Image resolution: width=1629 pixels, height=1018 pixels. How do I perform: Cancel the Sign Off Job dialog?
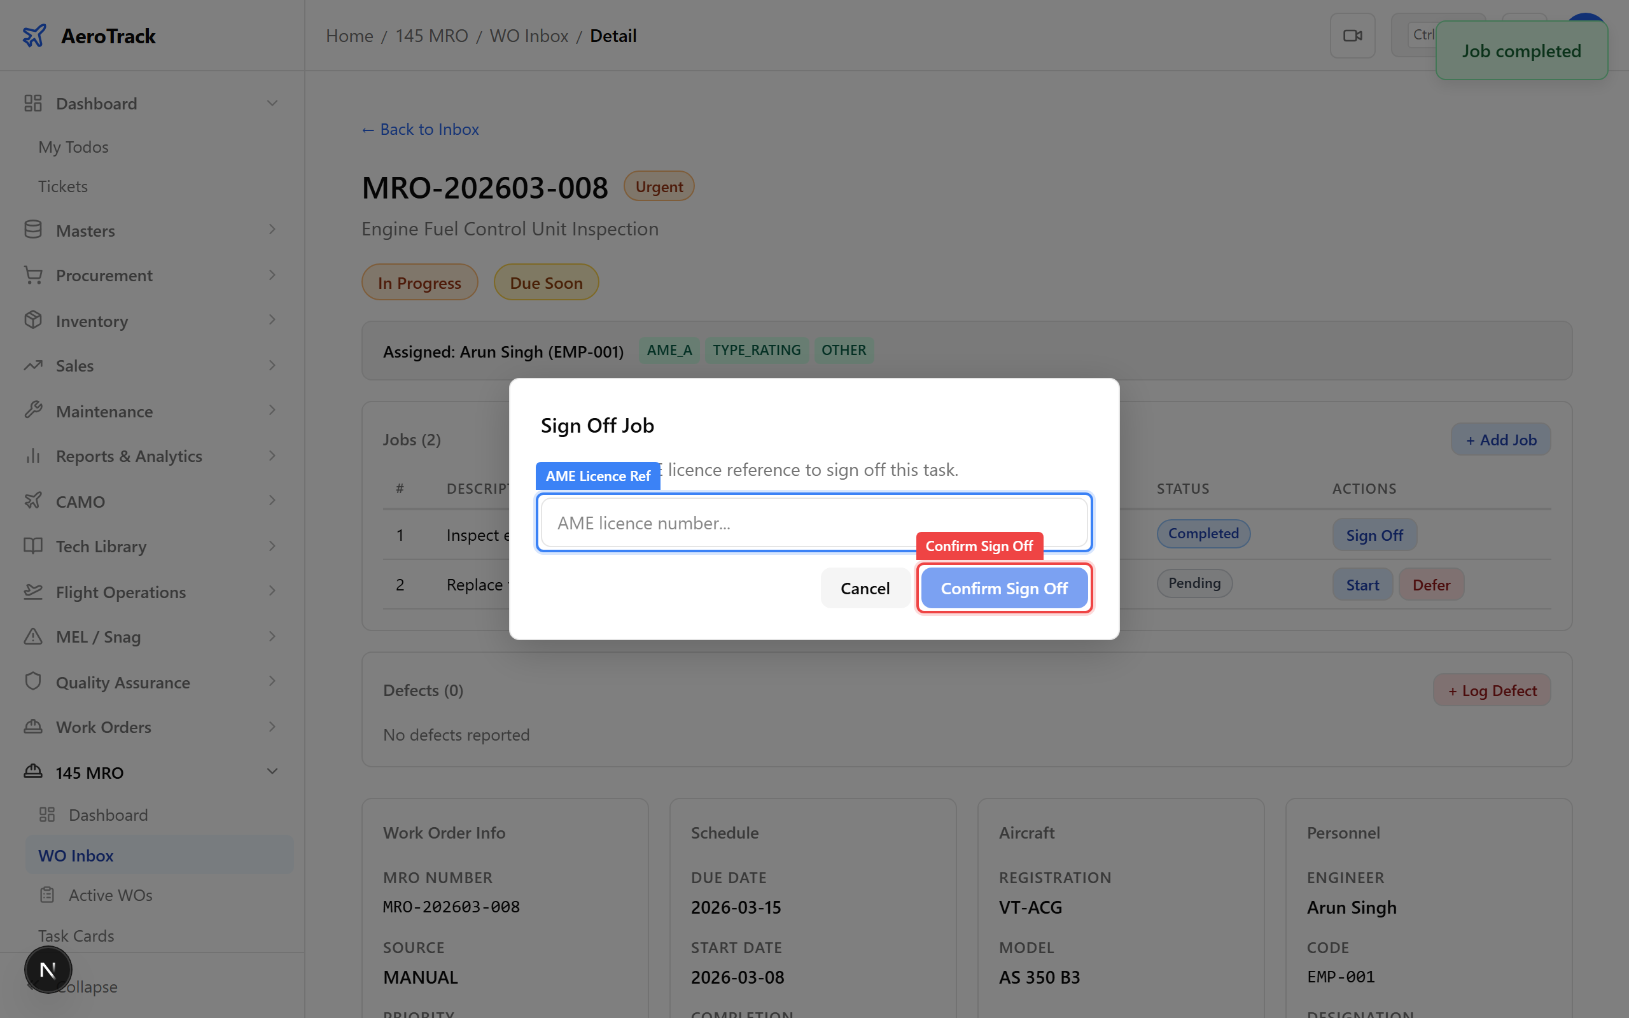point(864,588)
